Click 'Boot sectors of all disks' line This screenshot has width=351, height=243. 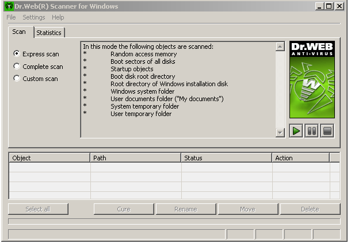click(143, 61)
